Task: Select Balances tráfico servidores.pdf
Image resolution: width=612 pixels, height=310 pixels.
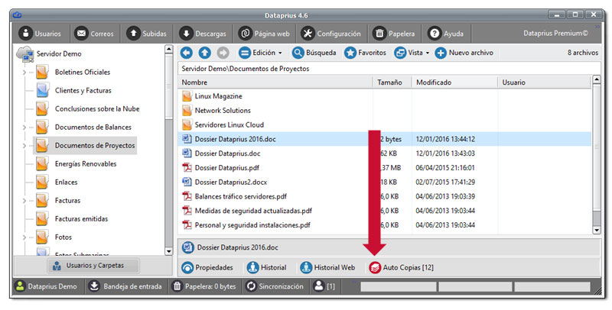Action: click(x=241, y=196)
